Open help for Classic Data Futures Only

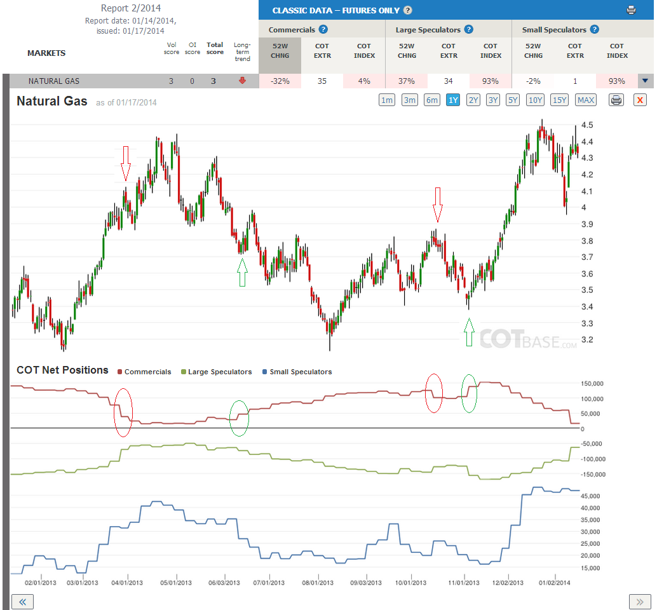(407, 10)
